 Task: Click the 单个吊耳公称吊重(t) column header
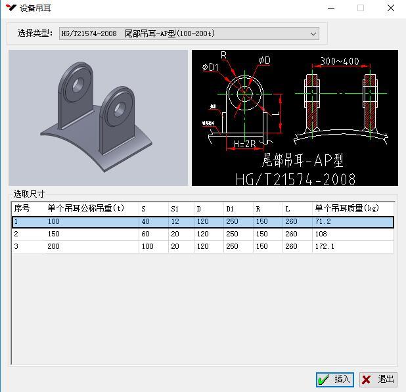(x=92, y=209)
